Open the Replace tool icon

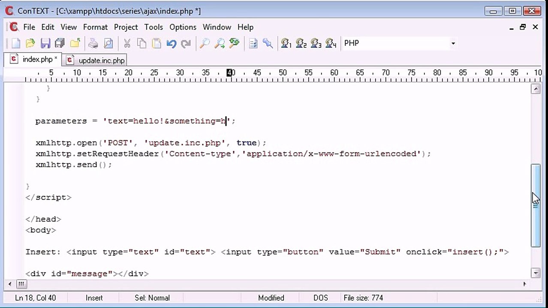[x=234, y=43]
